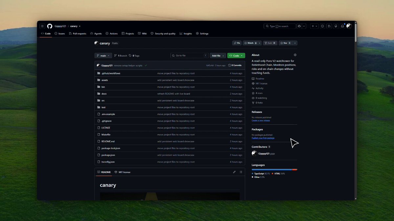This screenshot has width=394, height=221.
Task: Click the folder icon for the docs row
Action: (98, 94)
